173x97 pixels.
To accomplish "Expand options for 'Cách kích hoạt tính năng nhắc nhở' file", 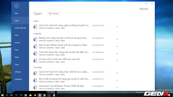I will pyautogui.click(x=117, y=73).
